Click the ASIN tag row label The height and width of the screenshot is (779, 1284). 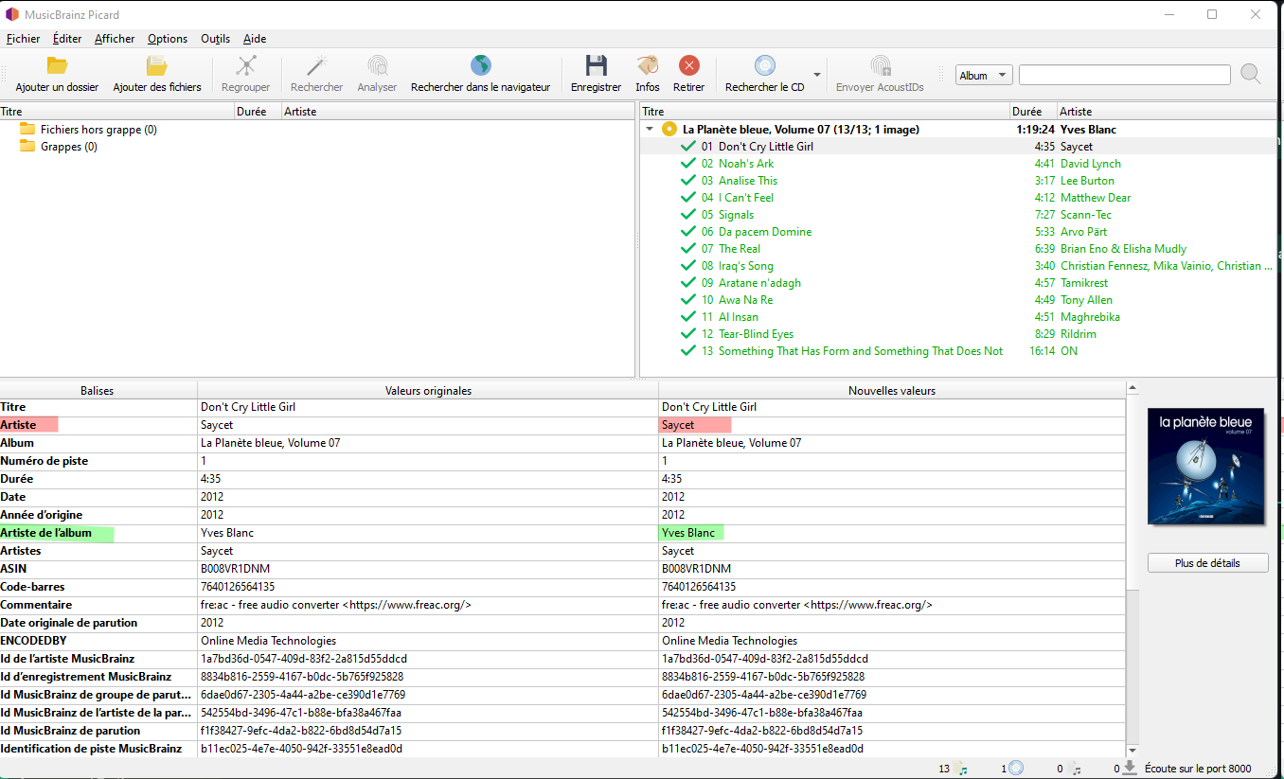pos(14,569)
